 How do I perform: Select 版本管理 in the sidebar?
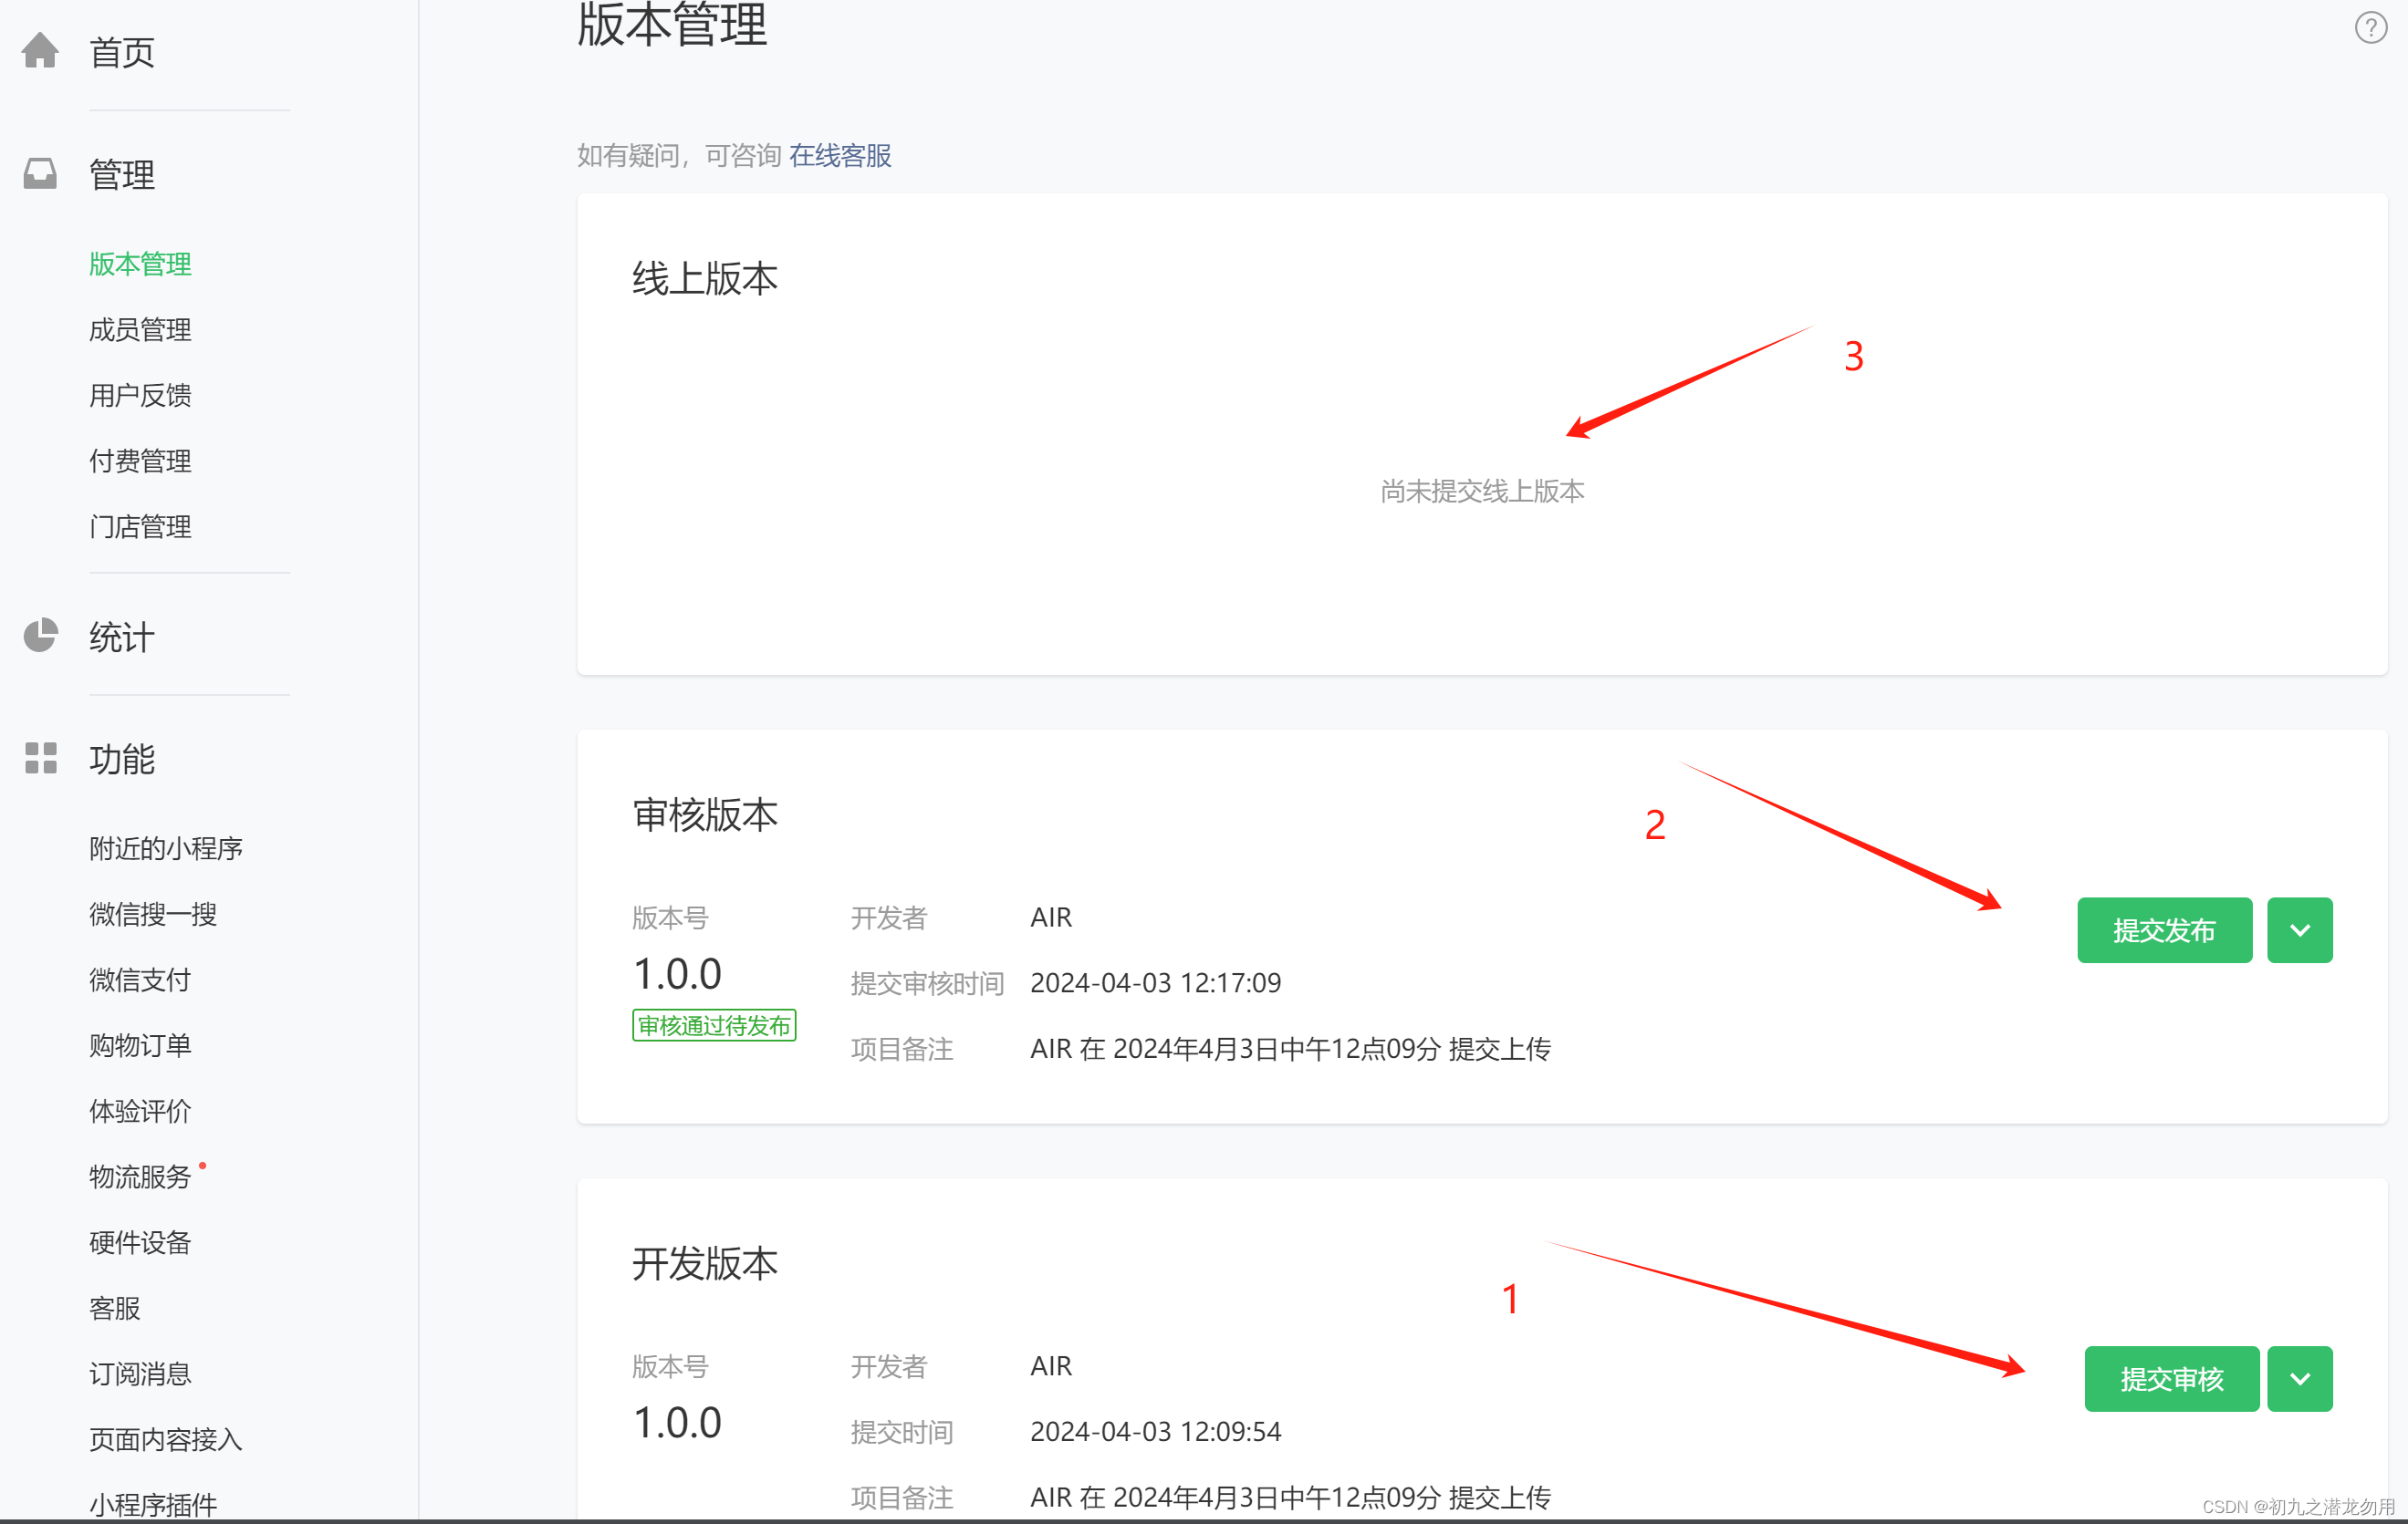[140, 264]
